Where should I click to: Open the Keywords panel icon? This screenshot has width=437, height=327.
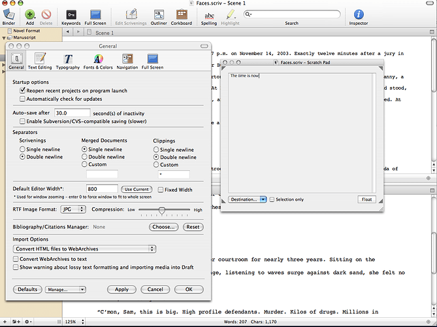(x=71, y=14)
